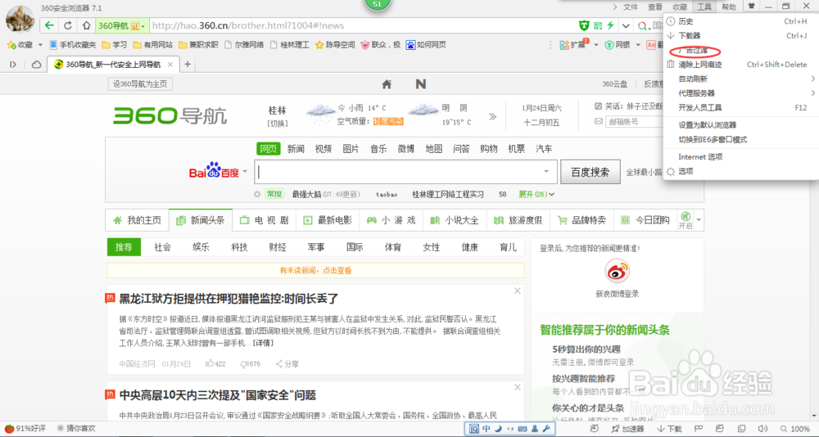Image resolution: width=819 pixels, height=437 pixels.
Task: Open 选项 from the tools menu
Action: 740,171
